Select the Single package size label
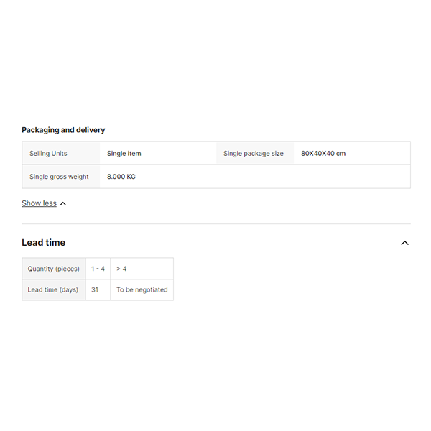Screen dimensions: 431x431 coord(253,154)
